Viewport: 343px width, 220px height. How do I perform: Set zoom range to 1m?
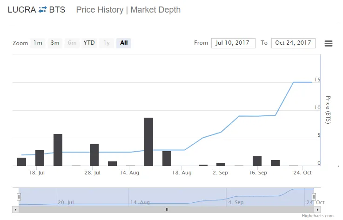38,43
